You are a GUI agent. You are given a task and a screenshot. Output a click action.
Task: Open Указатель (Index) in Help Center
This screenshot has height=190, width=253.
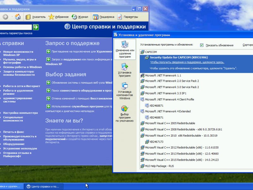coord(35,17)
